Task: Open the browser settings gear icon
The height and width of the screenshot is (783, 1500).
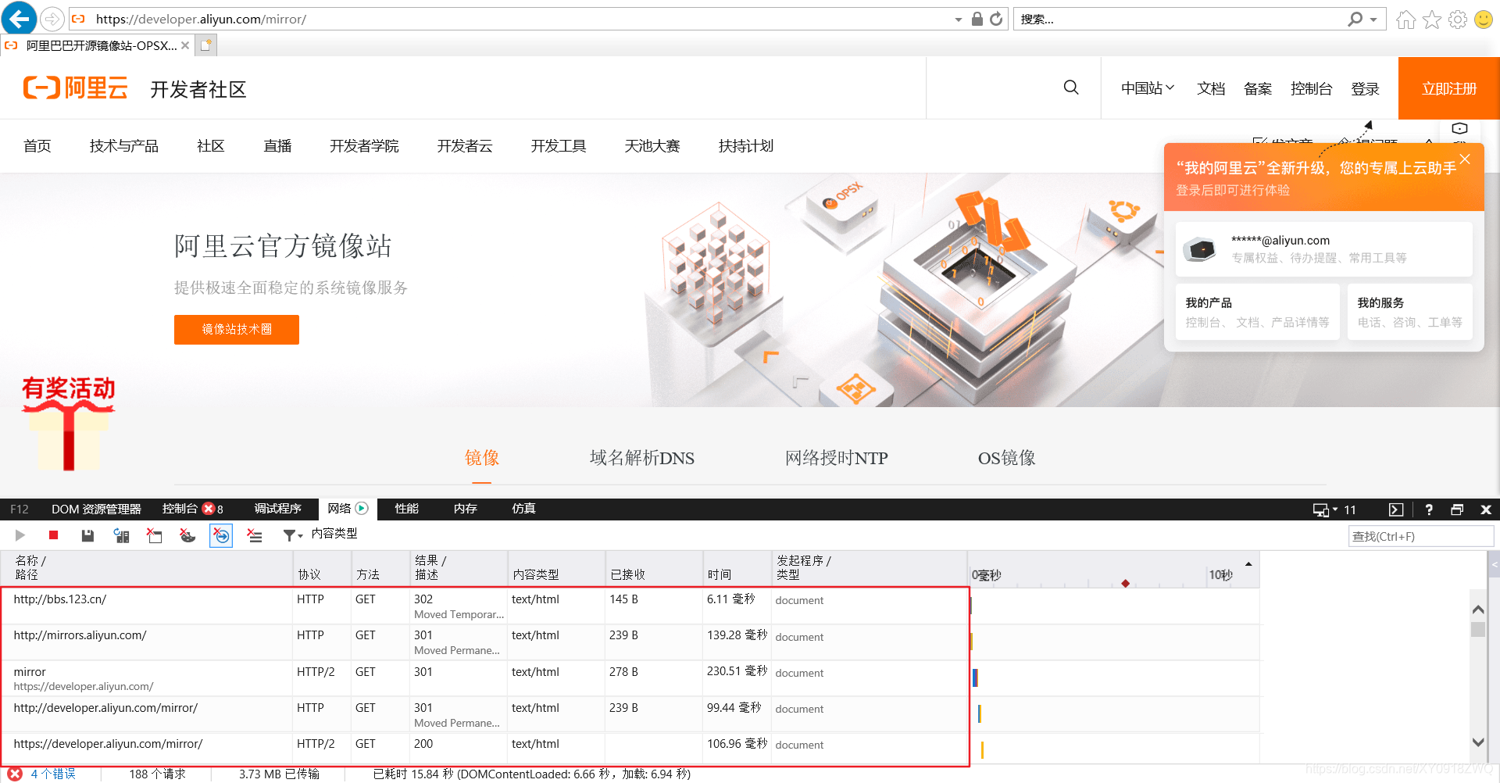Action: (1458, 19)
